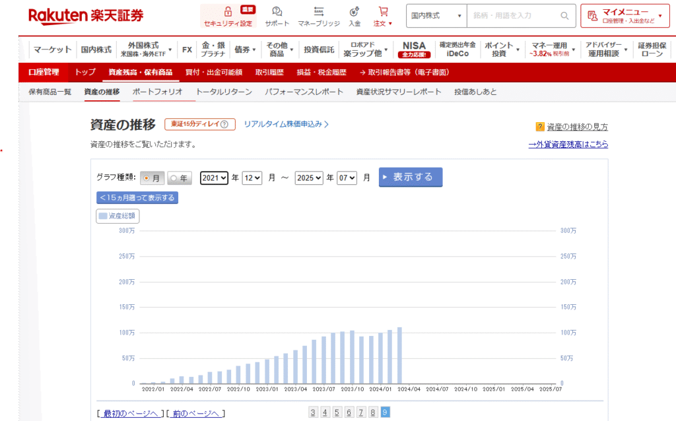Open the end month 07 dropdown
The image size is (676, 421).
(347, 178)
